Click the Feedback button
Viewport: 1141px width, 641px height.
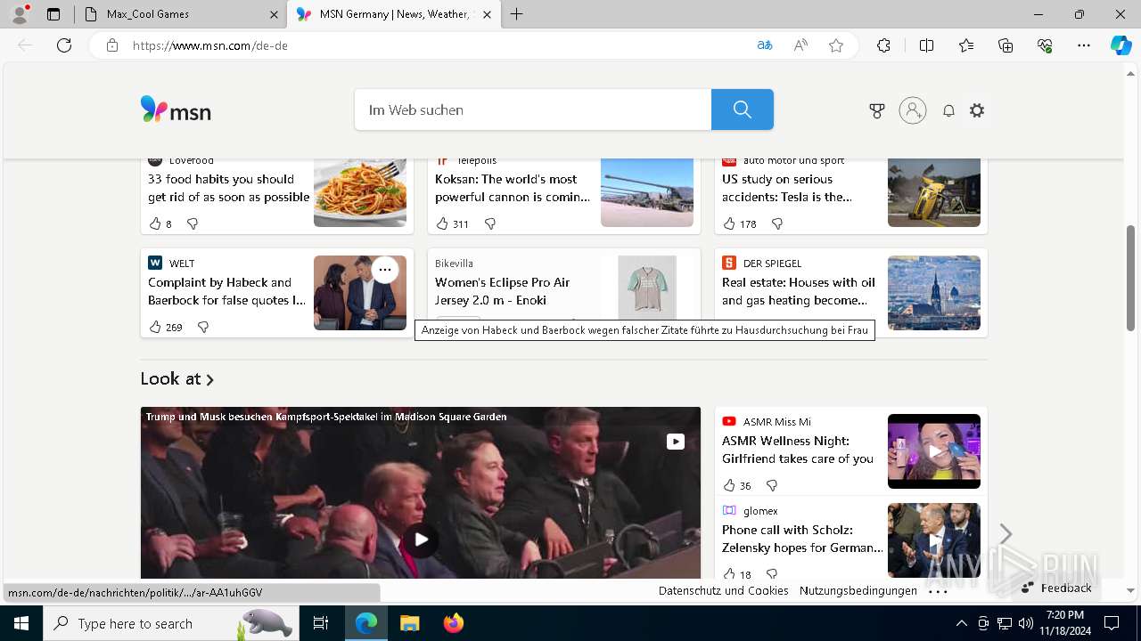click(x=1057, y=588)
